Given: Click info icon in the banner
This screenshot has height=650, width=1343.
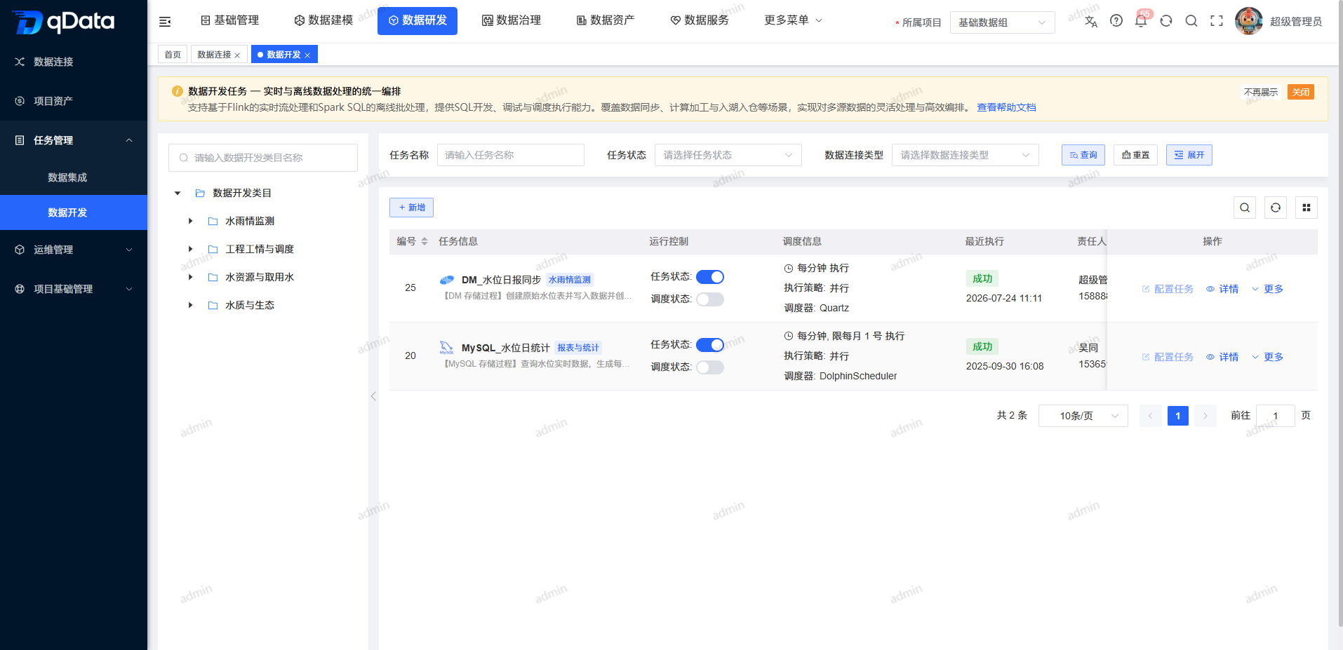Looking at the screenshot, I should click(x=178, y=91).
